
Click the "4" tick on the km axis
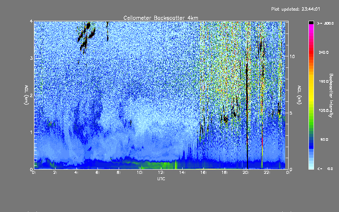coord(31,21)
